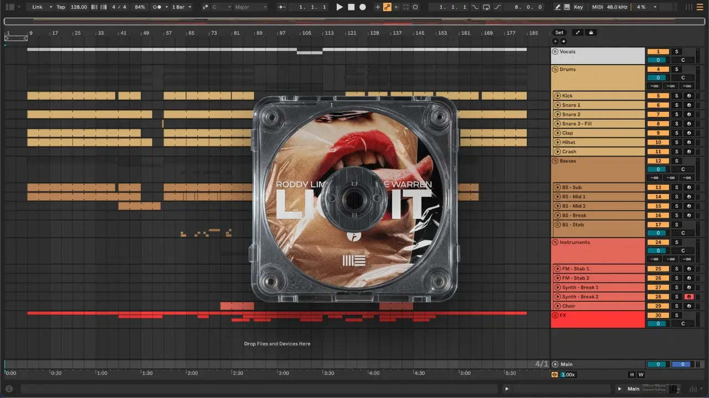709x398 pixels.
Task: Toggle the Lock Envelopes padlock icon
Action: [x=591, y=33]
